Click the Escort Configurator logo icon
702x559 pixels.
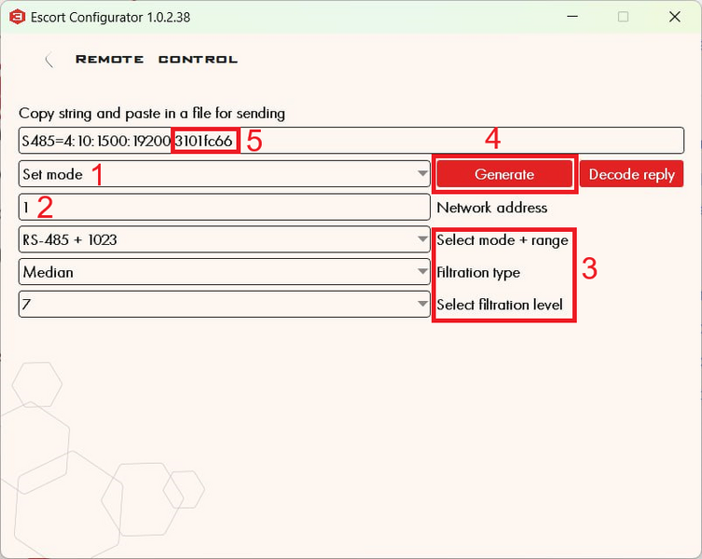[17, 17]
